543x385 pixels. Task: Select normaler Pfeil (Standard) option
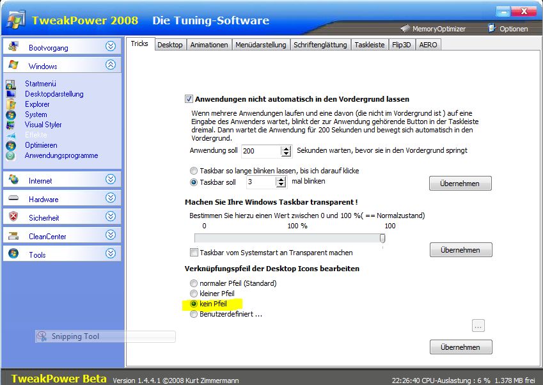click(x=194, y=283)
